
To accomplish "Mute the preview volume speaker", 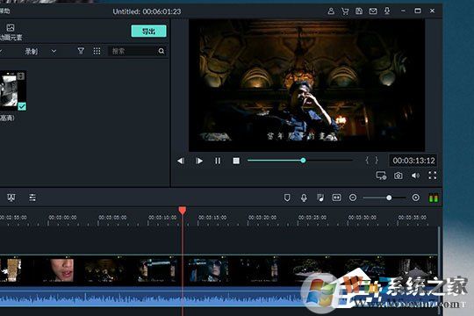I will (415, 176).
